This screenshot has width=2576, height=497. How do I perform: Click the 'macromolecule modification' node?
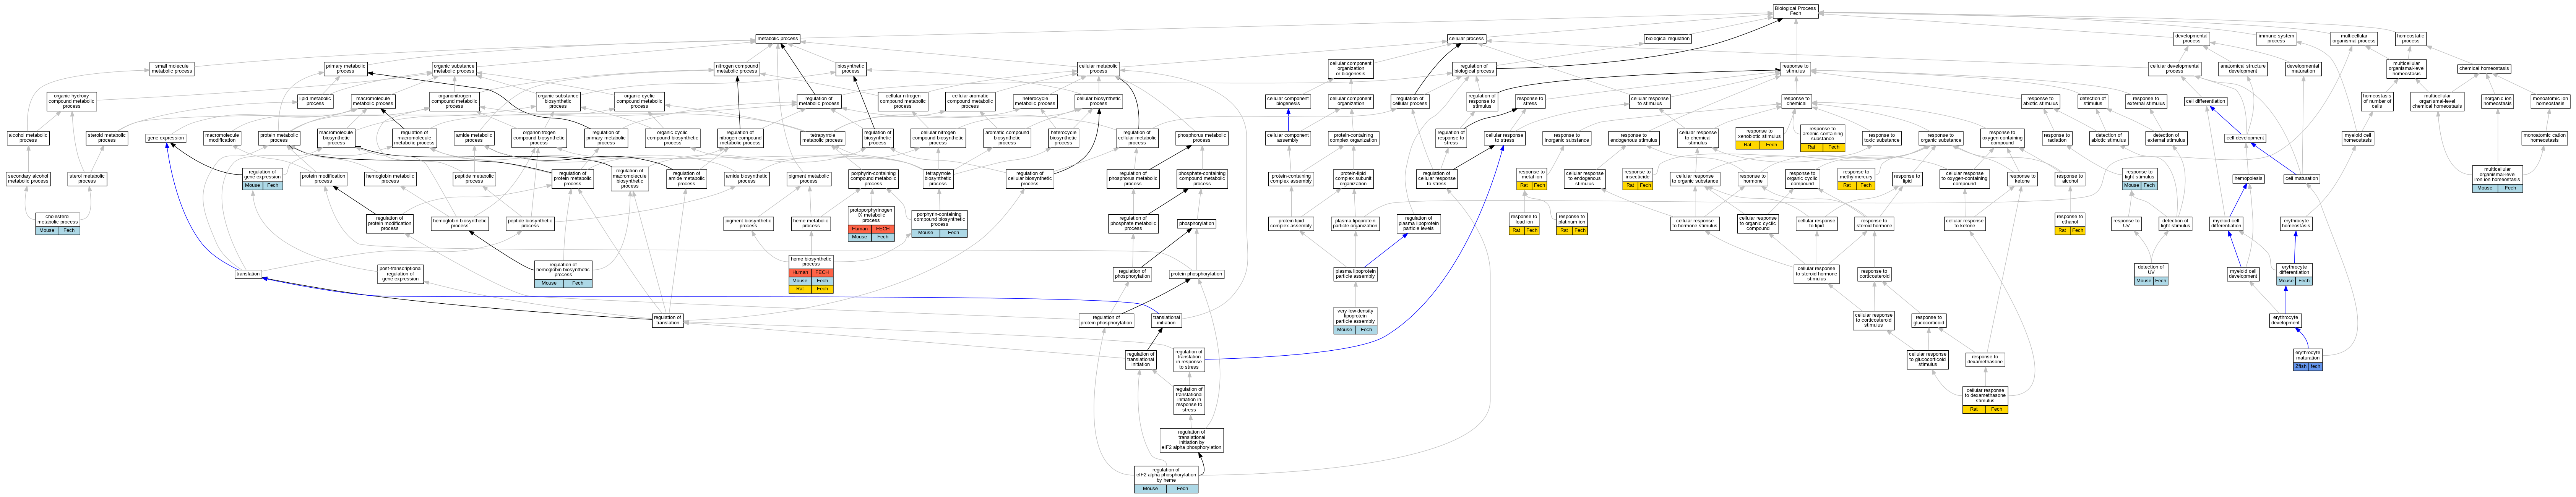coord(222,137)
